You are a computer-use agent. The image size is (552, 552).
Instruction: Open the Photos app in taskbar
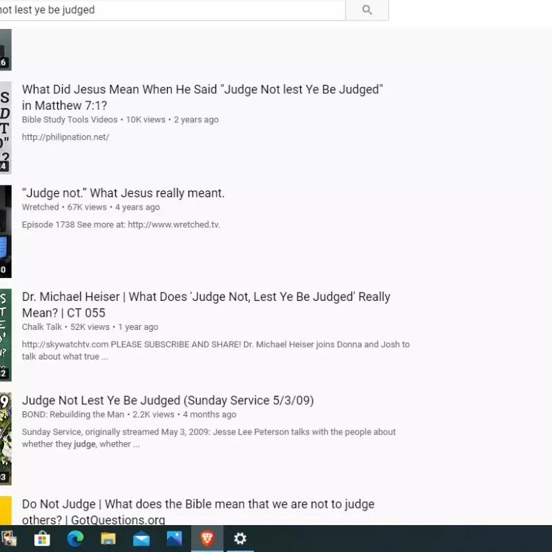[175, 538]
